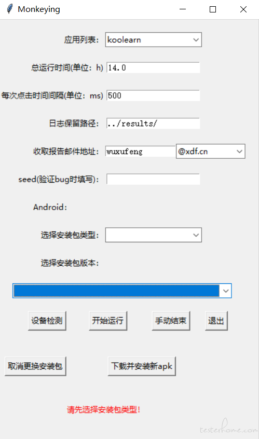Open the 应用列表 koolearn dropdown

tap(154, 40)
